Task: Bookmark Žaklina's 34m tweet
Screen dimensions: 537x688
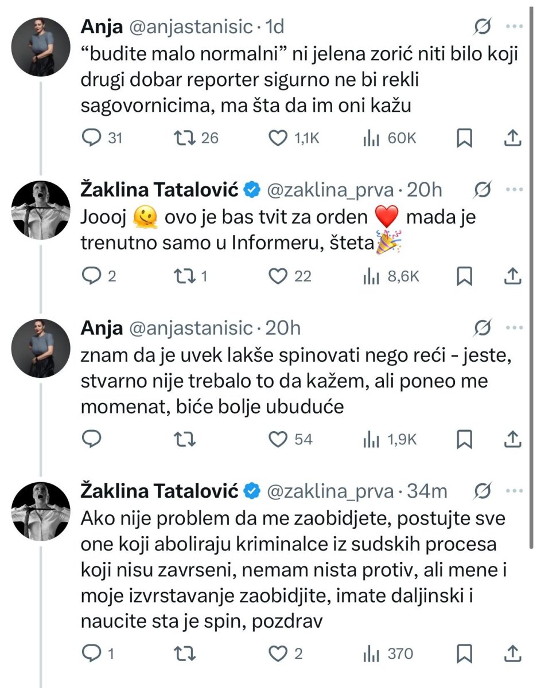Action: coord(464,654)
